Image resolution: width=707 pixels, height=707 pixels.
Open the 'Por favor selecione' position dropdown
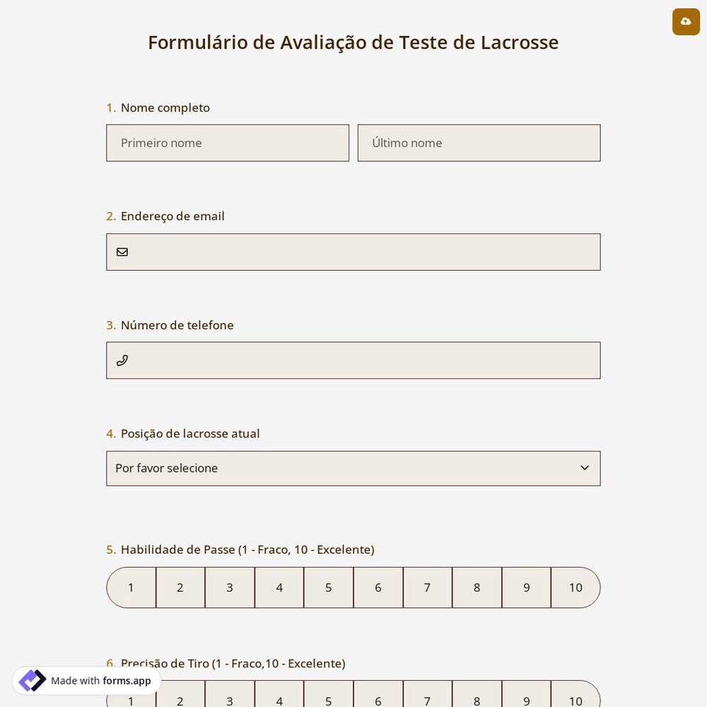pos(353,468)
